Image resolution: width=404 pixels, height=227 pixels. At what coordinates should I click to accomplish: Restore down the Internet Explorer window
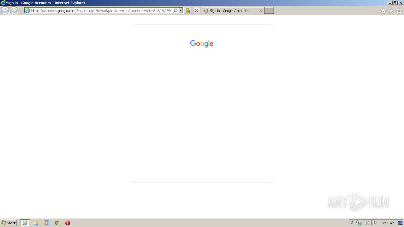395,3
